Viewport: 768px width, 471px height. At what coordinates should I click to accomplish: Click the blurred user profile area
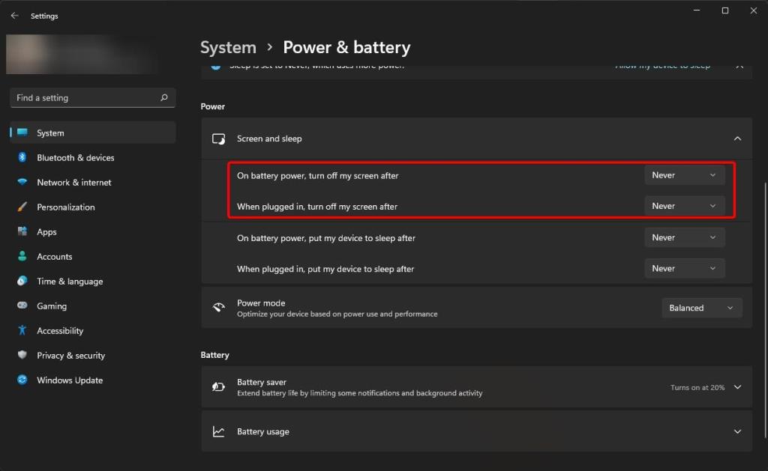83,54
